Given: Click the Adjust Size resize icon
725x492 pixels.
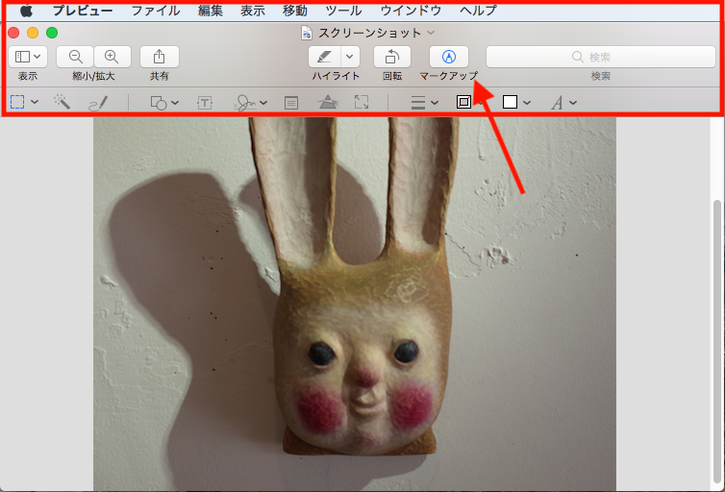Looking at the screenshot, I should pos(362,102).
